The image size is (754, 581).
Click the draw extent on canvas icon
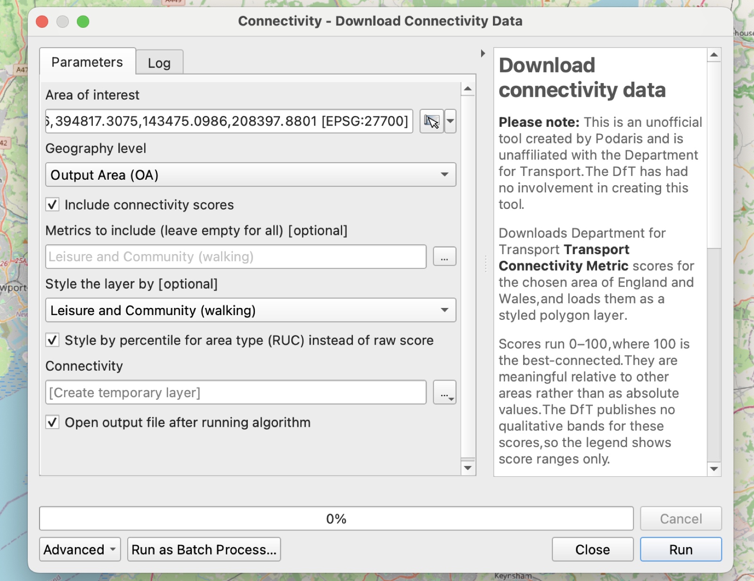pyautogui.click(x=432, y=122)
